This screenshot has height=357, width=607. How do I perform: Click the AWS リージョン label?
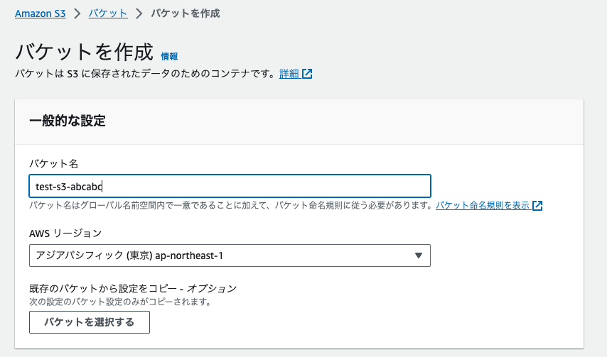[x=65, y=233]
